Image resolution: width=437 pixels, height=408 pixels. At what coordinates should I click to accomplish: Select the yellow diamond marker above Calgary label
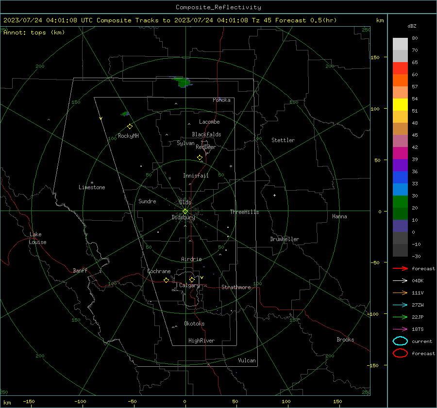coord(192,279)
